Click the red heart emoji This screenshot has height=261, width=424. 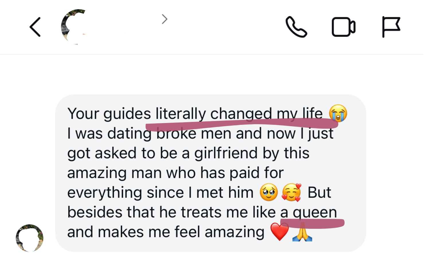(279, 232)
